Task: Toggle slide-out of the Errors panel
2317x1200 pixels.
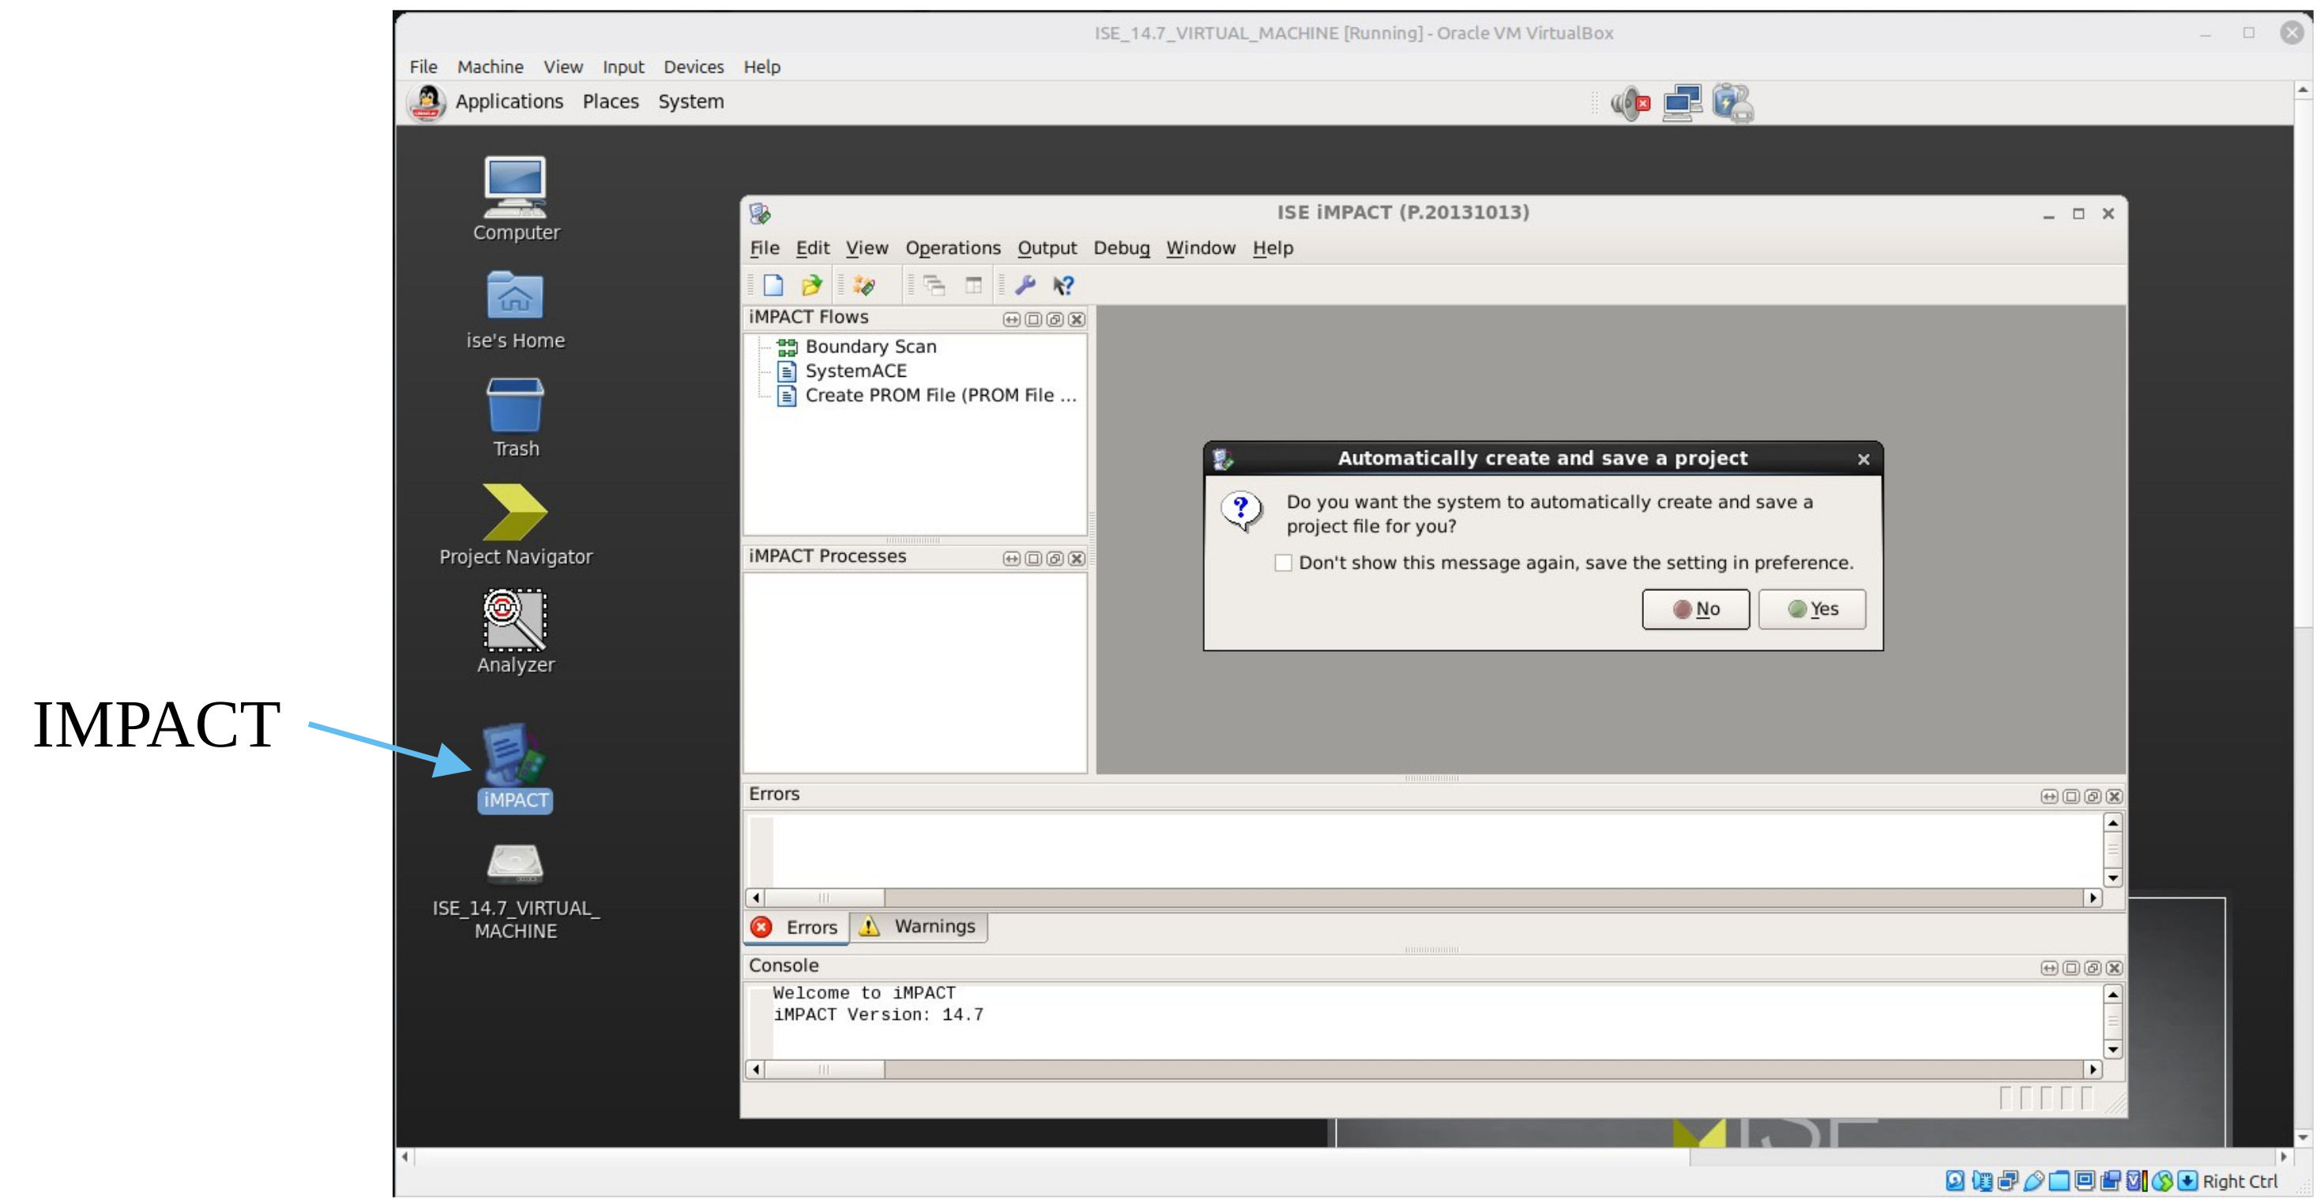Action: 2049,796
